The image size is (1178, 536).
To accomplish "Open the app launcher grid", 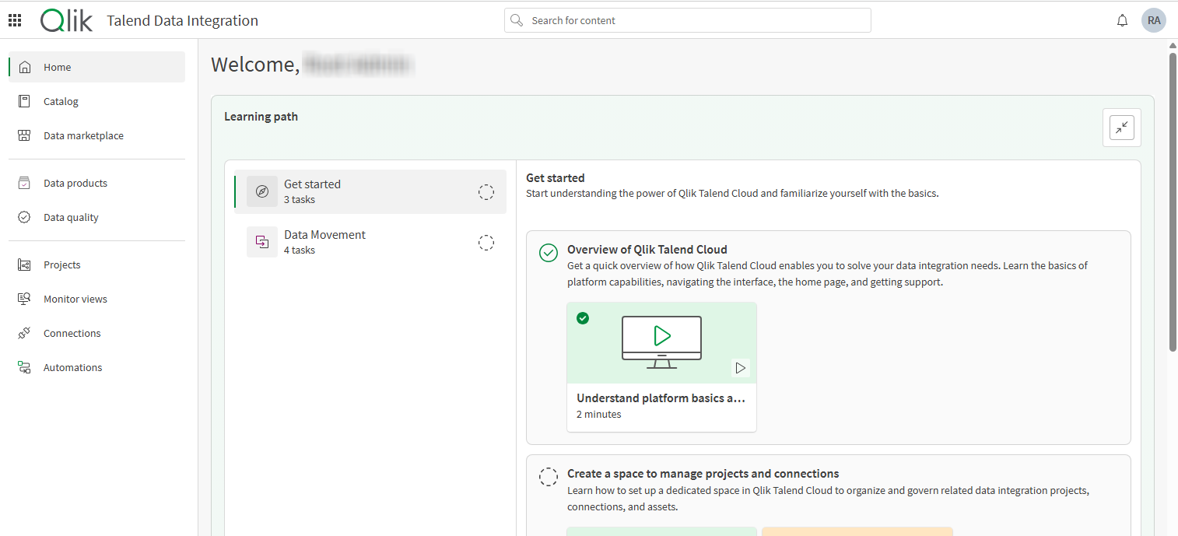I will pyautogui.click(x=14, y=19).
